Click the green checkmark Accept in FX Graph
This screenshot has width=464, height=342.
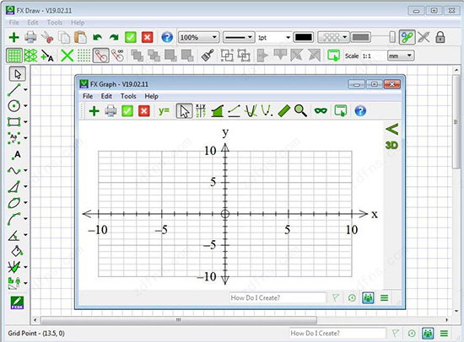pyautogui.click(x=127, y=111)
